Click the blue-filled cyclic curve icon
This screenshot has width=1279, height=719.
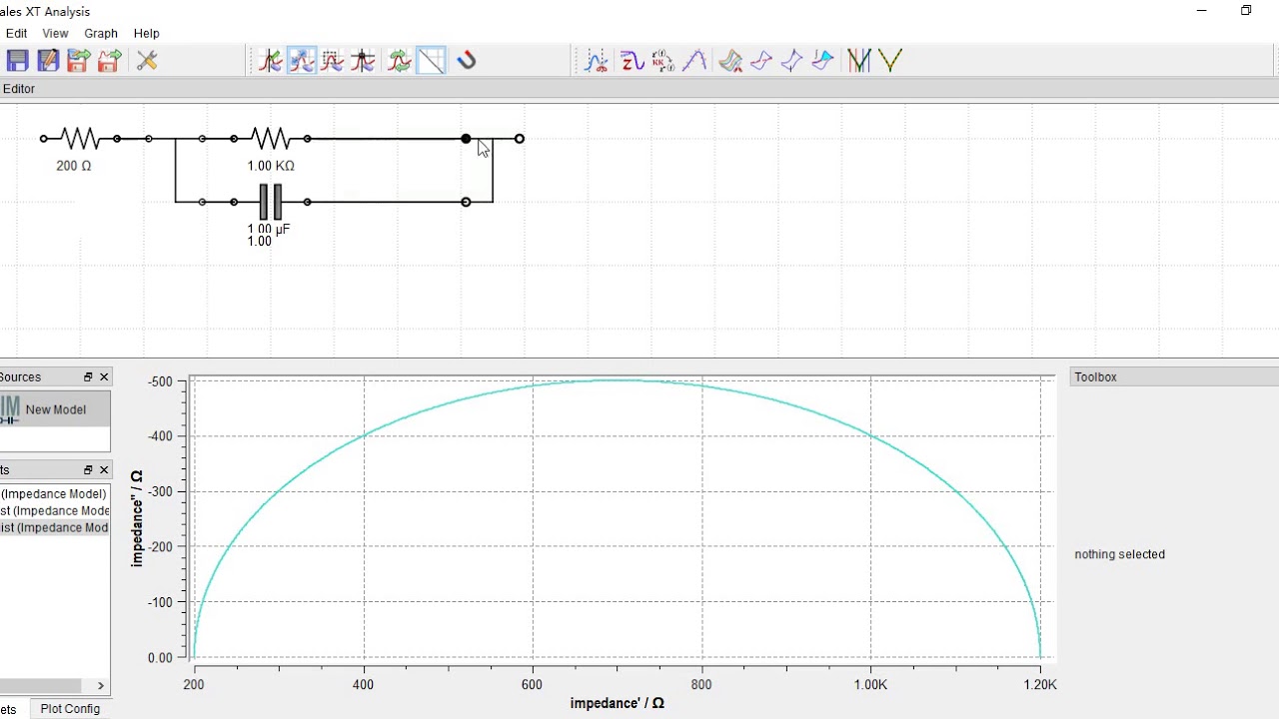(823, 61)
